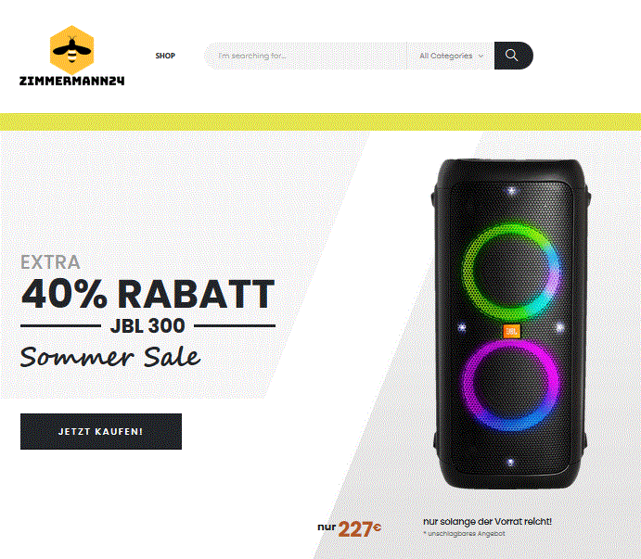Click the ZIMMERMANN24 brand name text

click(72, 81)
